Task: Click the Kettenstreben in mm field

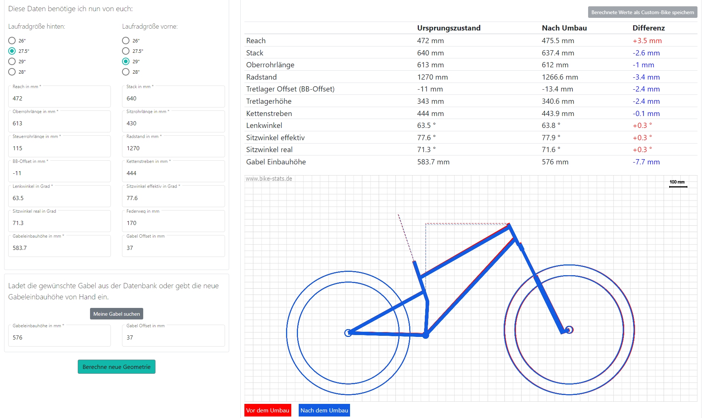Action: (x=173, y=173)
